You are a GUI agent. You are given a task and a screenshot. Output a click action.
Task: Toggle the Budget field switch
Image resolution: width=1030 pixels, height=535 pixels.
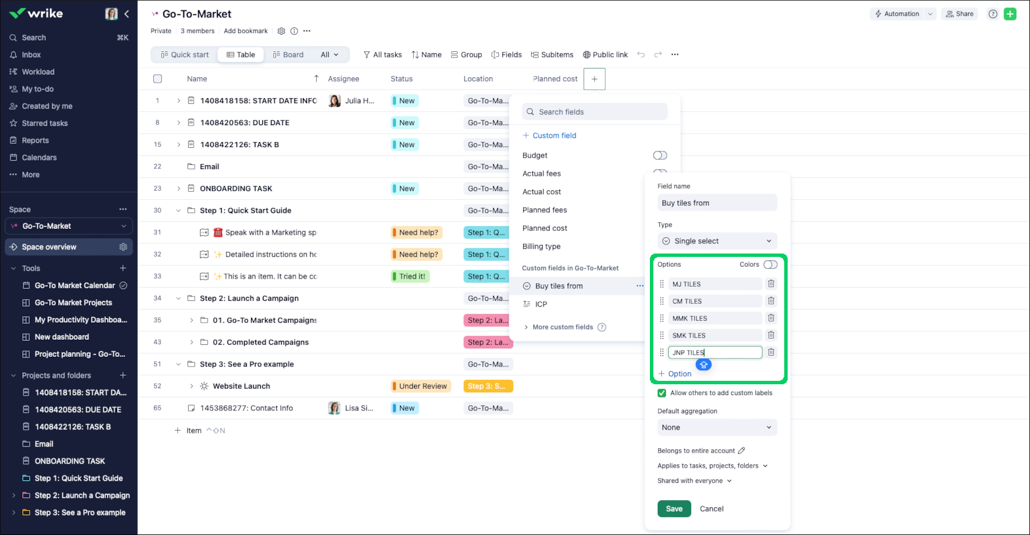click(660, 155)
